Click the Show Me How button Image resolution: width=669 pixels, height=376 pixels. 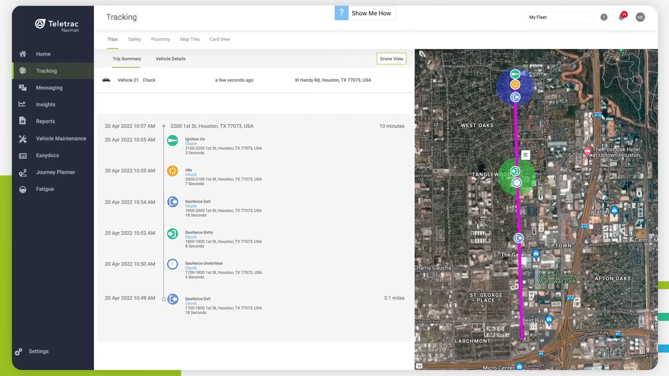365,13
